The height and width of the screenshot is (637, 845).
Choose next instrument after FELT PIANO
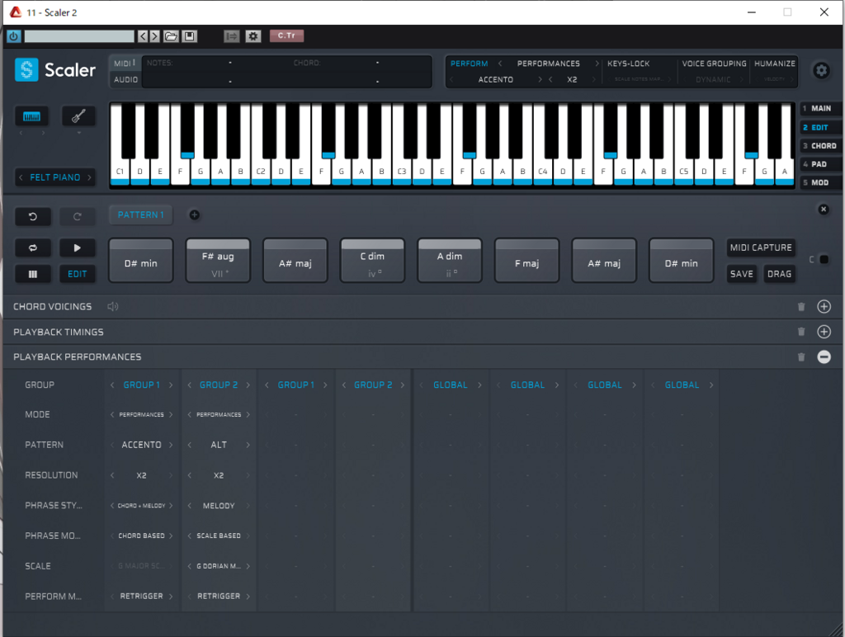pyautogui.click(x=89, y=177)
